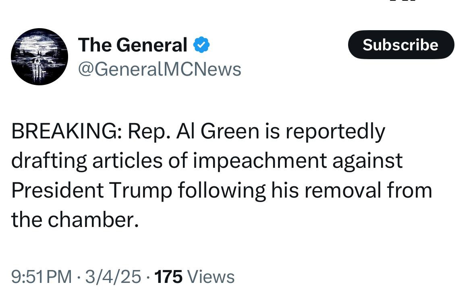Click the blue verified checkmark badge
475x301 pixels.
point(201,45)
